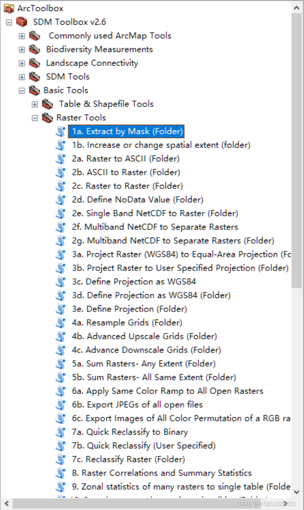The height and width of the screenshot is (510, 304).
Task: Click the red SDM Toolbox v2.6 icon
Action: tap(22, 22)
